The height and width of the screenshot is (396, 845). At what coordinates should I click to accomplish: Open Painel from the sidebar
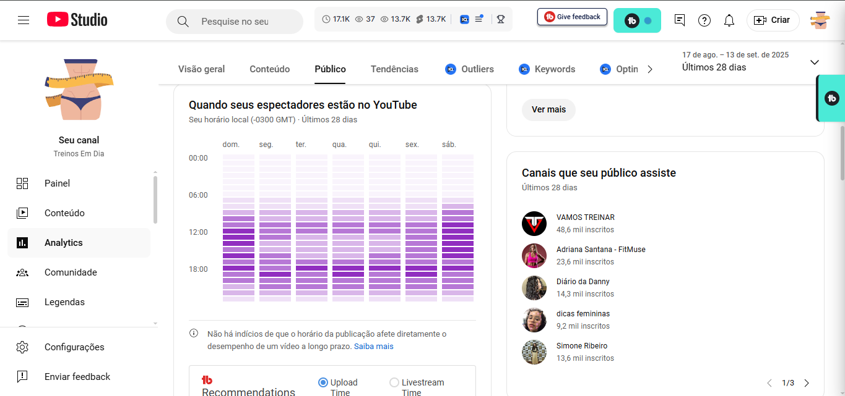click(x=57, y=183)
